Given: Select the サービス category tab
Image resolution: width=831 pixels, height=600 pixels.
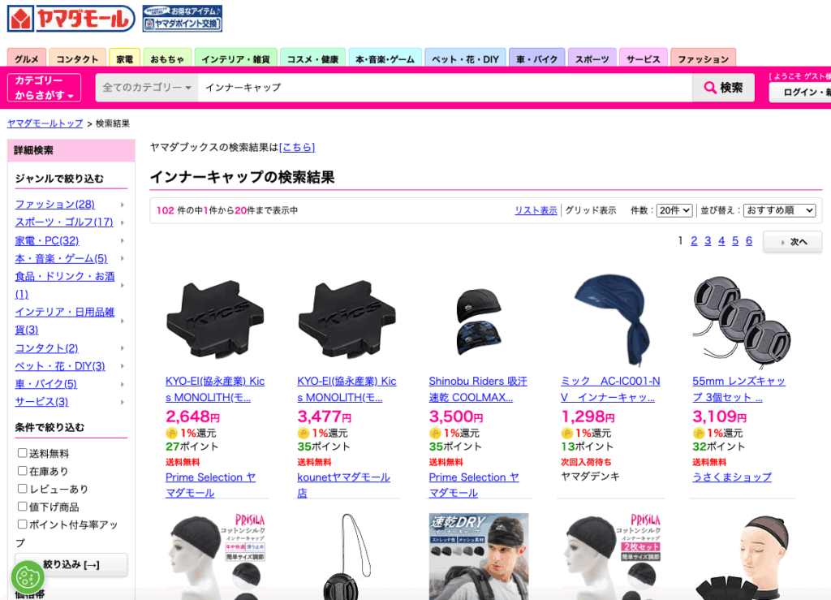Looking at the screenshot, I should (643, 58).
